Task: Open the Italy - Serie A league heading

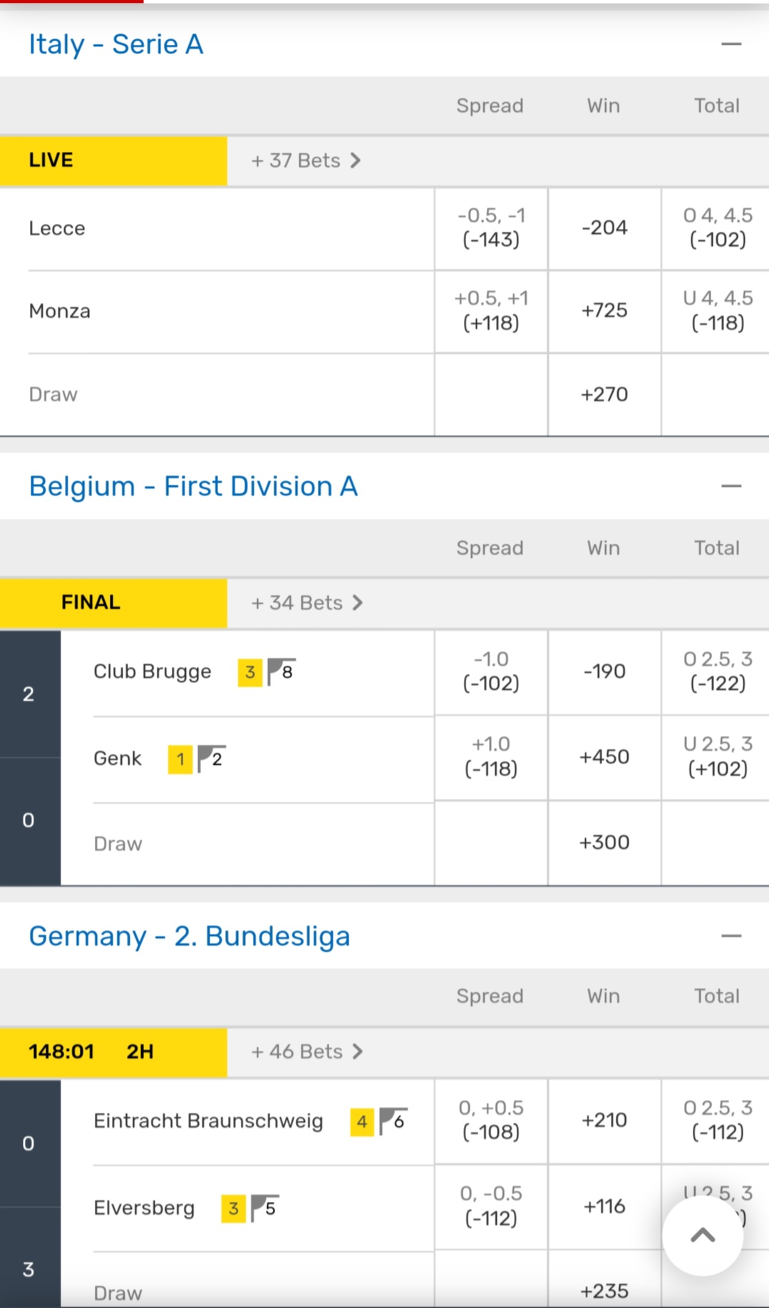Action: tap(116, 44)
